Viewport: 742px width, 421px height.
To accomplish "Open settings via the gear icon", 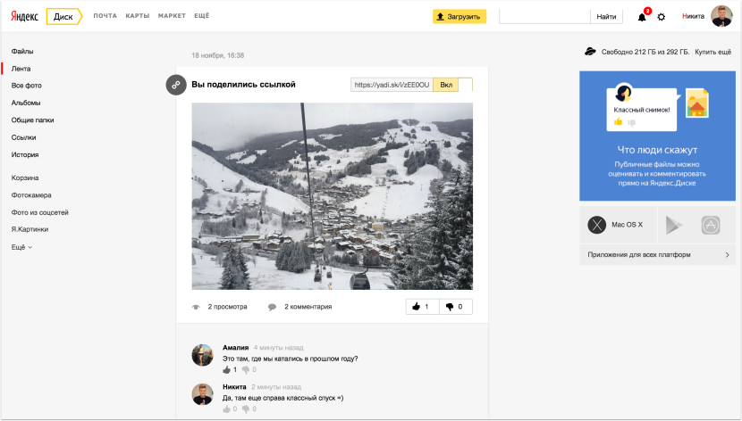I will [x=662, y=17].
